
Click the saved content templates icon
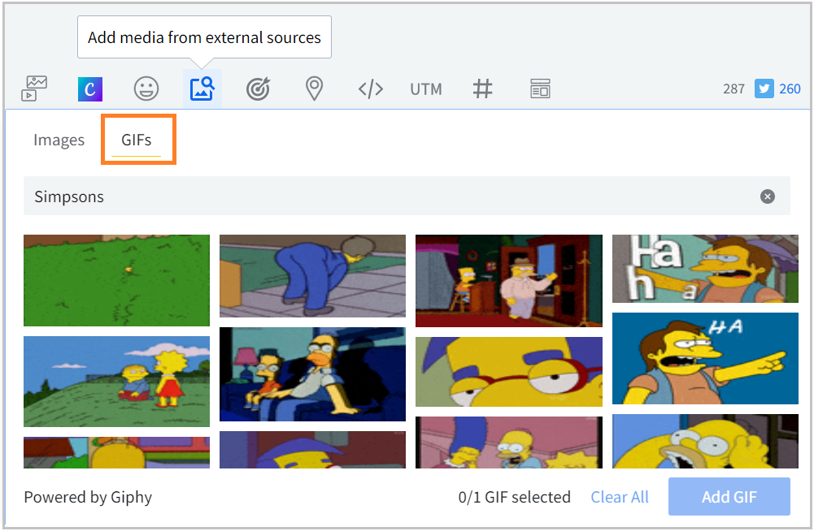[540, 88]
